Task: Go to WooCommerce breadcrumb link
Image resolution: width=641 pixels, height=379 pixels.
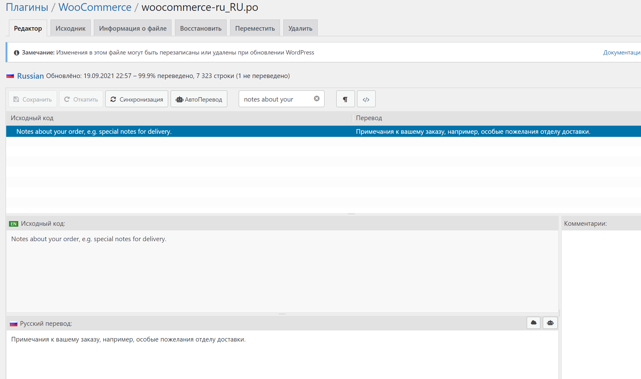Action: pyautogui.click(x=95, y=7)
